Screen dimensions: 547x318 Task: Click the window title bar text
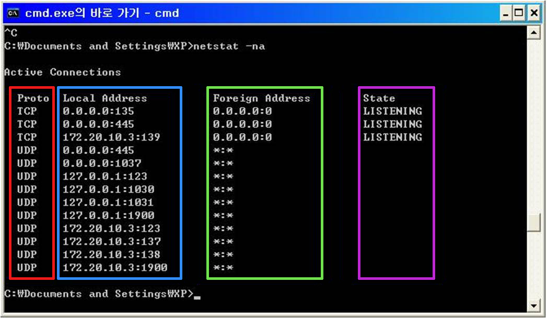pyautogui.click(x=102, y=13)
